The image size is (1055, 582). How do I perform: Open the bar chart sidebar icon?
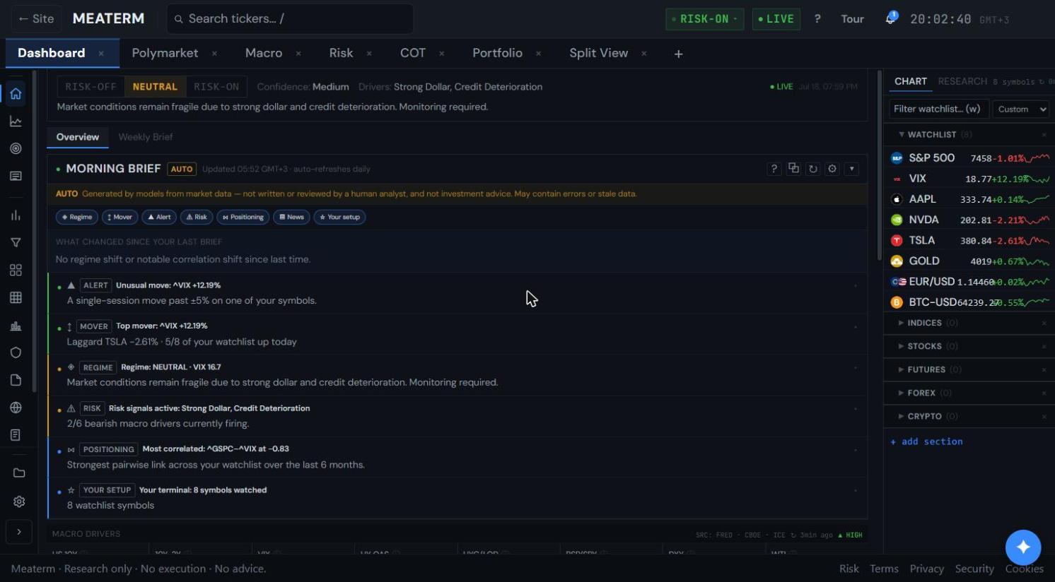[x=16, y=215]
